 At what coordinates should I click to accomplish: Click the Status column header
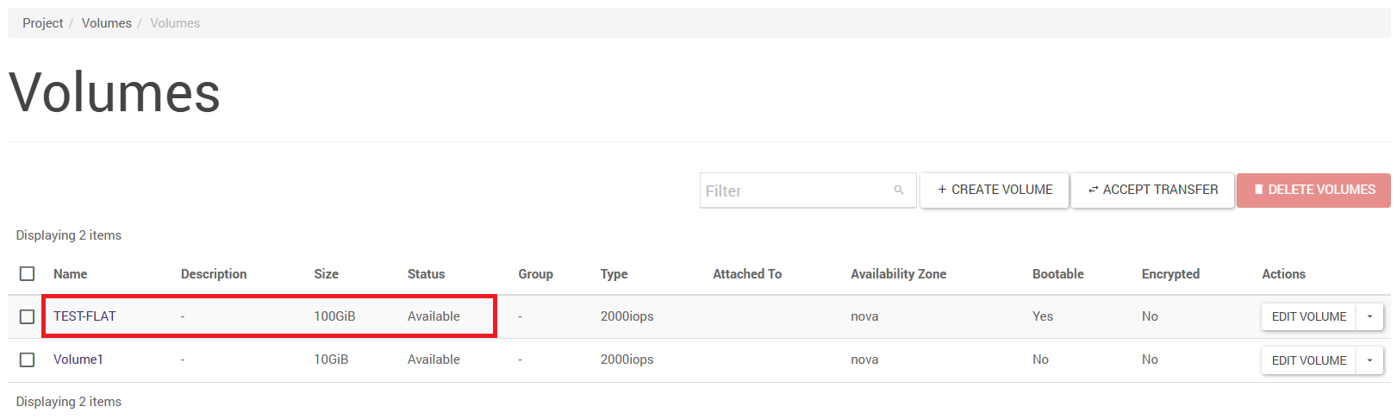coord(426,274)
